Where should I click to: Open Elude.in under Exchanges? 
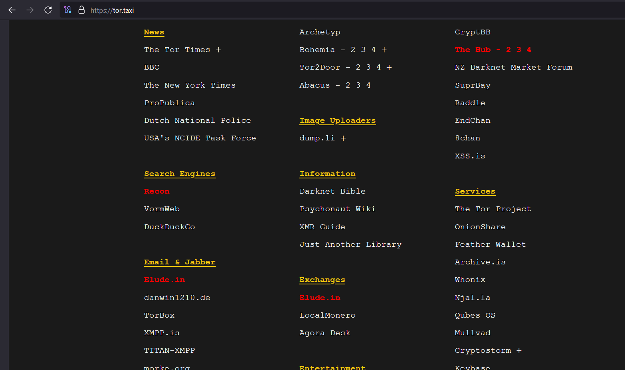(x=320, y=298)
